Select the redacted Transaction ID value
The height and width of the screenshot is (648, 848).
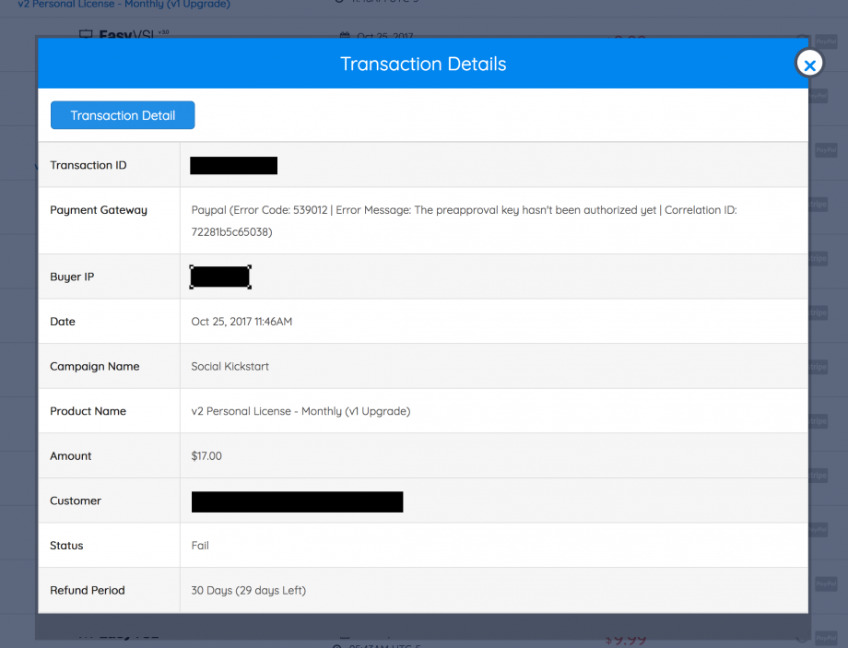[233, 166]
